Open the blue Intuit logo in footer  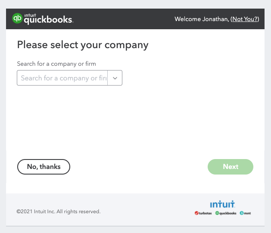[x=222, y=204]
